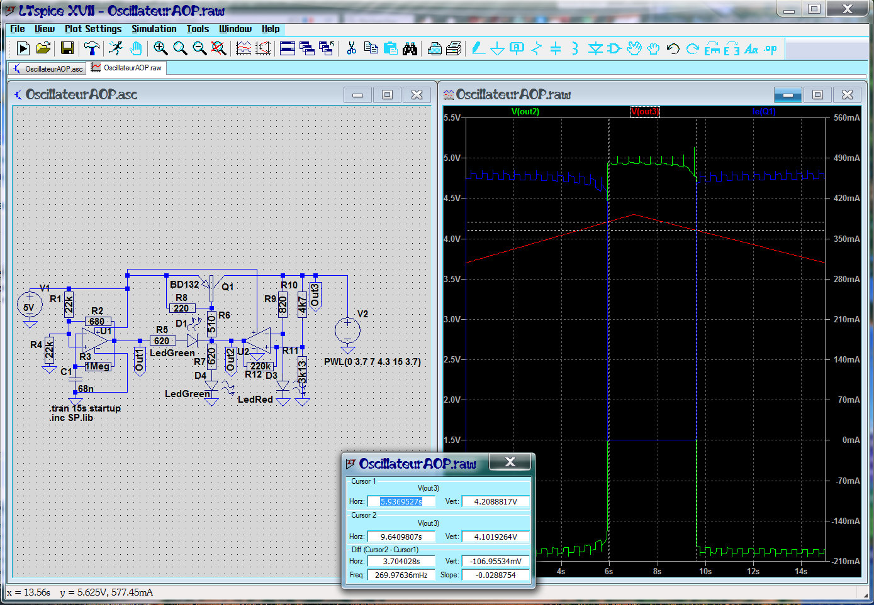Click the Cut scissors icon
The height and width of the screenshot is (605, 874).
351,48
